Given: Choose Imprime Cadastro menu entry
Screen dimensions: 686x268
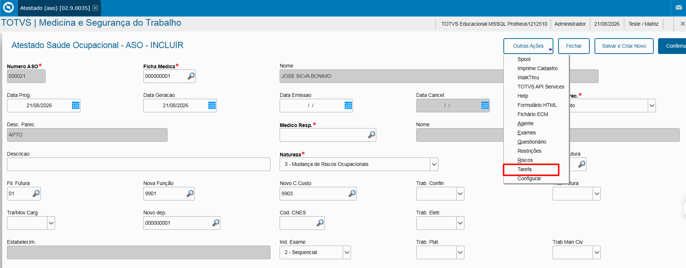Looking at the screenshot, I should pos(538,68).
